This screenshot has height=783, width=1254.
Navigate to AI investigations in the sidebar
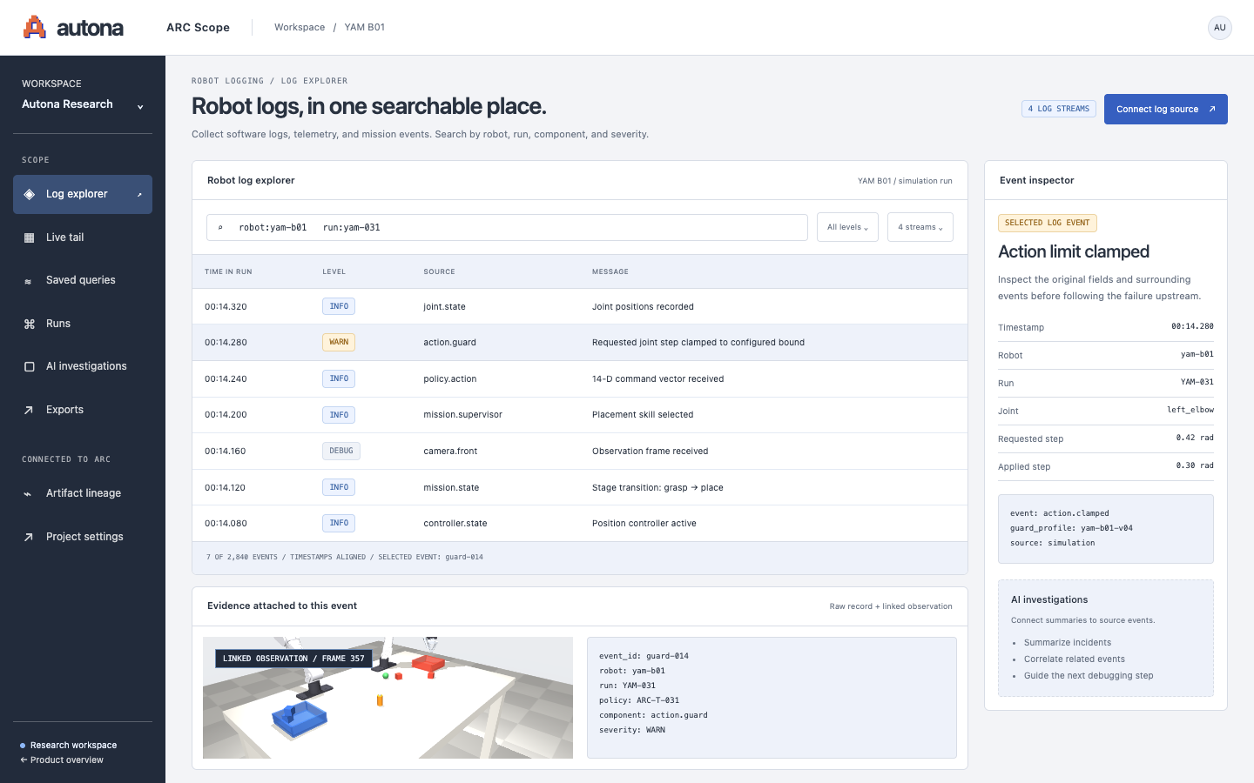[83, 366]
